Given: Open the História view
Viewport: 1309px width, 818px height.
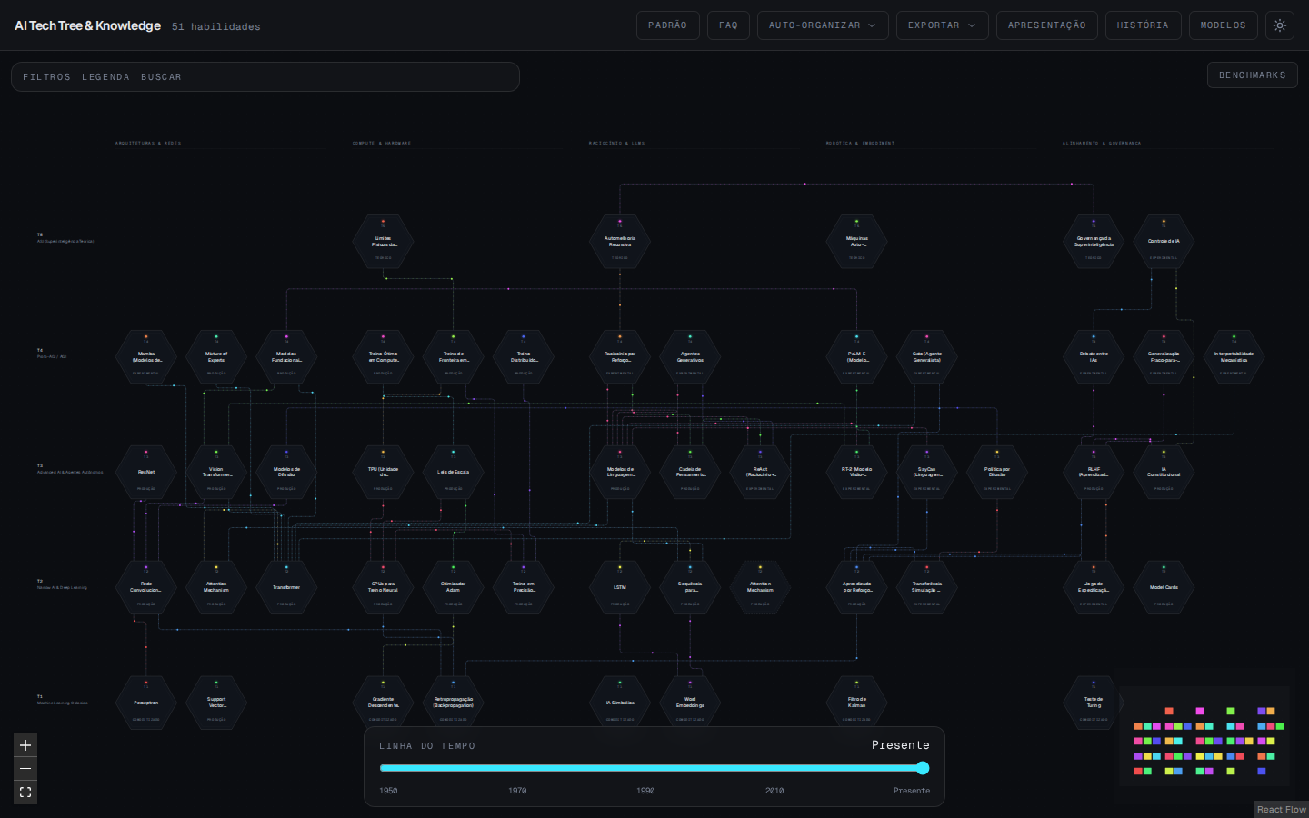Looking at the screenshot, I should (1144, 25).
